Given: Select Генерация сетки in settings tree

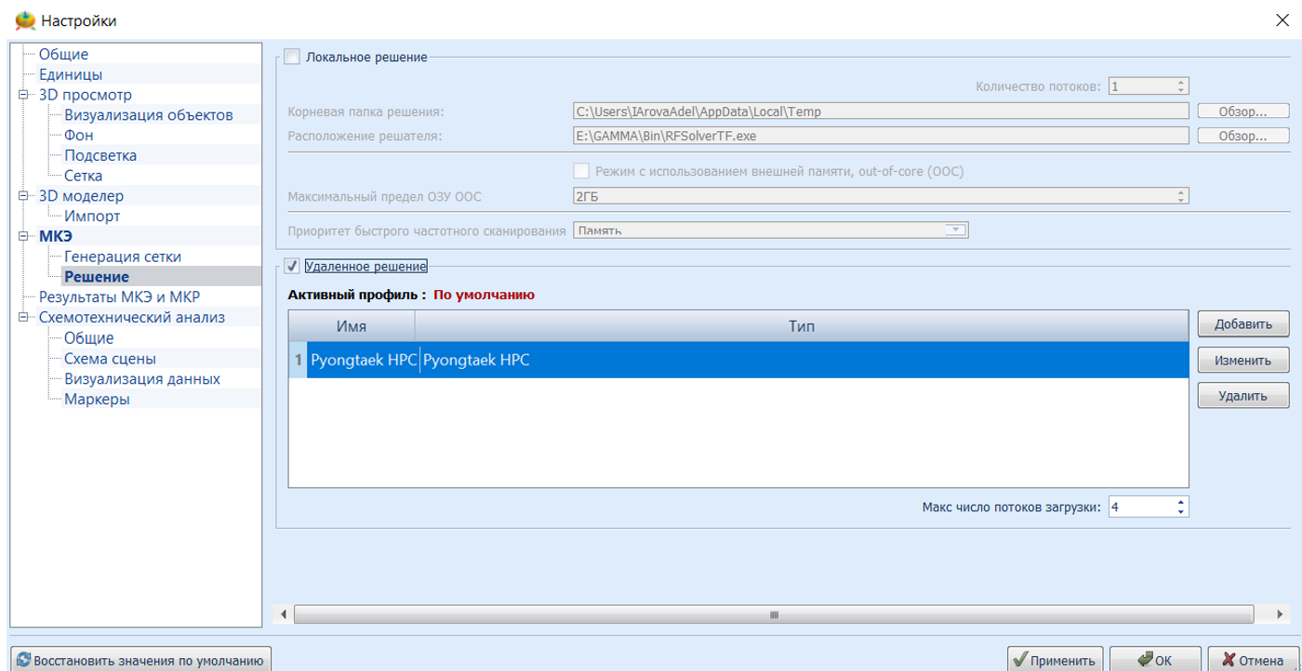Looking at the screenshot, I should 122,257.
